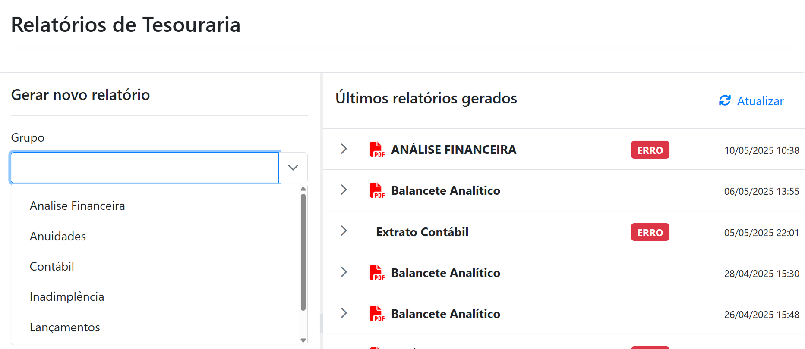Viewport: 805px width, 349px height.
Task: Choose Lançamentos in the Grupo dropdown list
Action: (x=65, y=327)
